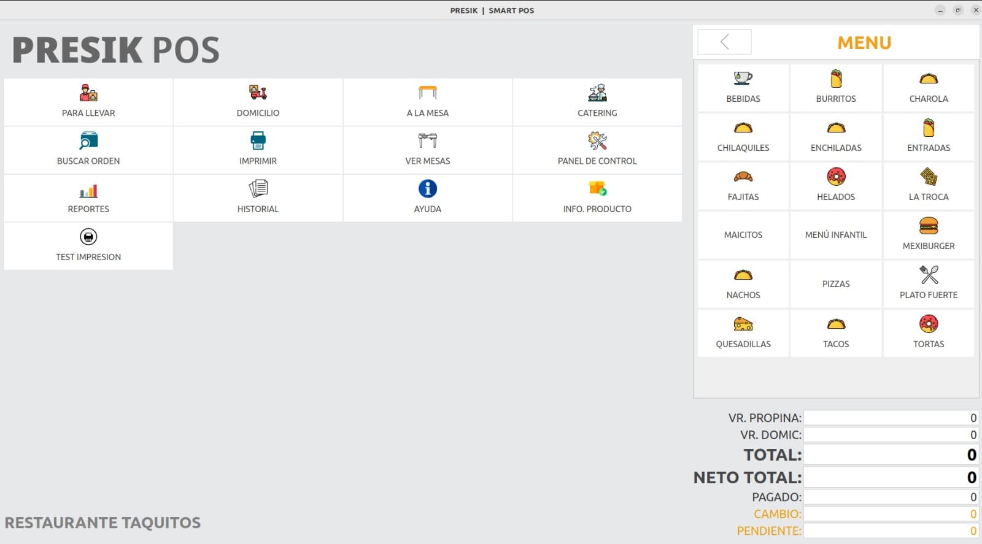
Task: Open the TACOS category
Action: (836, 333)
